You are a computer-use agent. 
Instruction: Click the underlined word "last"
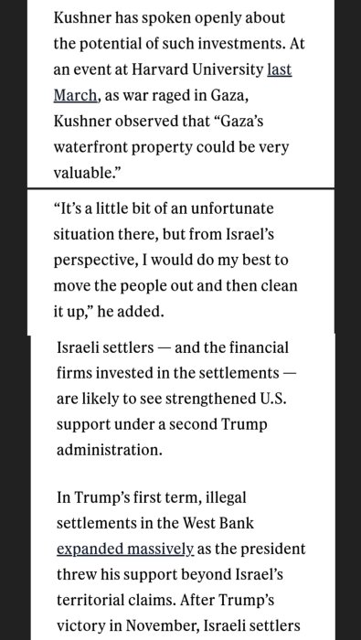click(280, 69)
